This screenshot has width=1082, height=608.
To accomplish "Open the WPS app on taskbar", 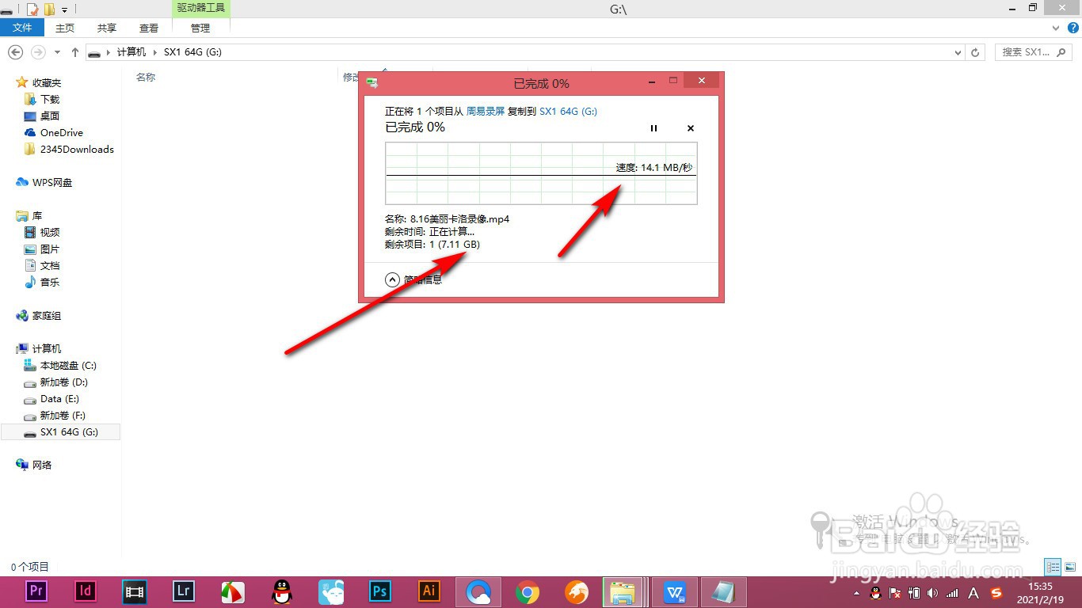I will click(675, 591).
